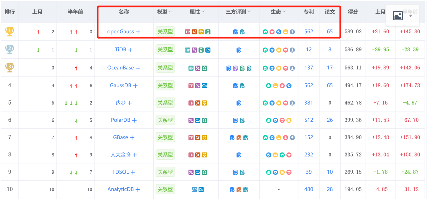Open the 生态 column filter dropdown

[x=284, y=12]
